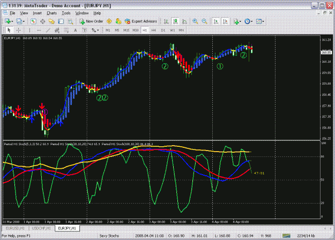This screenshot has width=335, height=240.
Task: Toggle chart auto scroll
Action: [x=216, y=21]
